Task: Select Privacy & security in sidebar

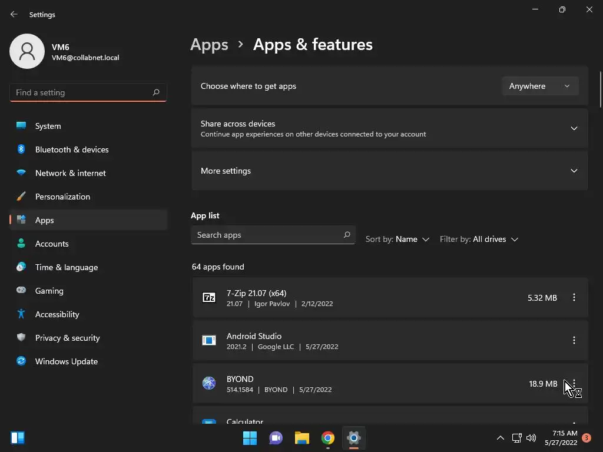Action: click(67, 338)
